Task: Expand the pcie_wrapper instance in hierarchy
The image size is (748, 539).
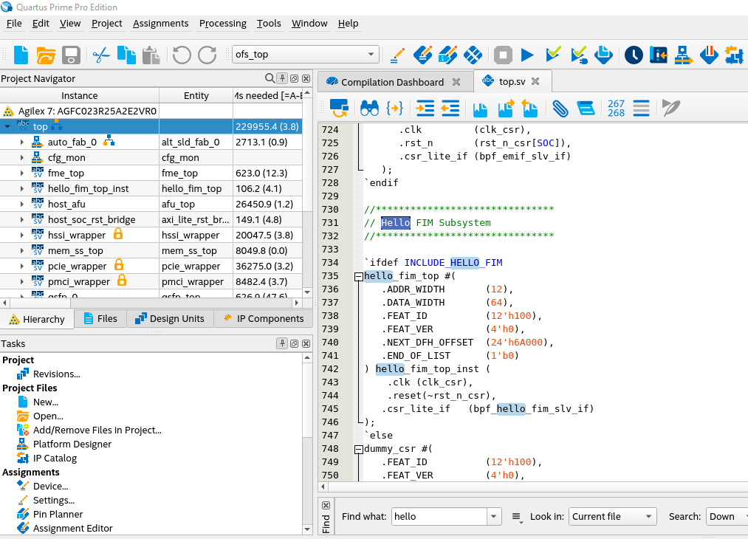Action: 23,266
